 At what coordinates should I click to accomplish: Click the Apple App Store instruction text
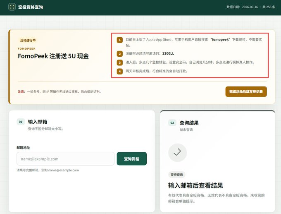tap(194, 42)
